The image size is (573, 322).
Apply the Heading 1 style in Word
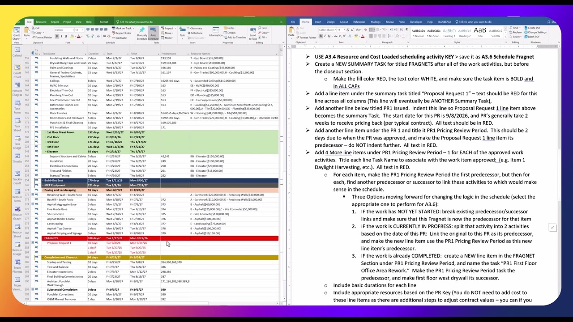point(449,32)
